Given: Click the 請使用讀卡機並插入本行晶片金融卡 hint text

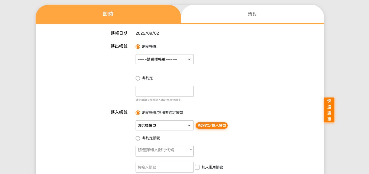Looking at the screenshot, I should coord(158,100).
